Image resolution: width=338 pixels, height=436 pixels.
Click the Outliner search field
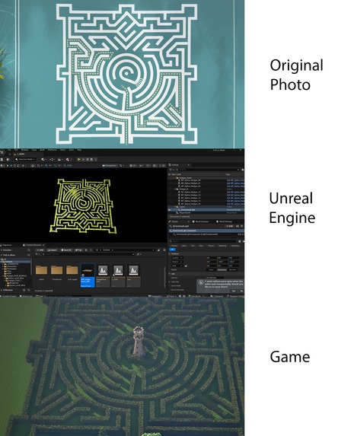[209, 170]
